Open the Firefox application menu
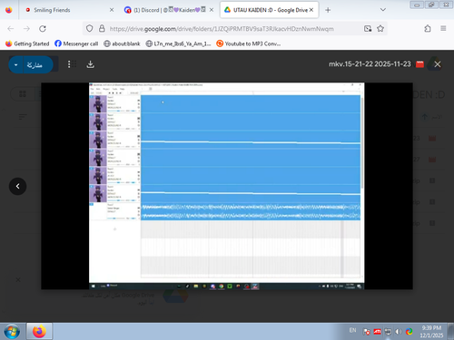454x340 pixels. (x=443, y=29)
